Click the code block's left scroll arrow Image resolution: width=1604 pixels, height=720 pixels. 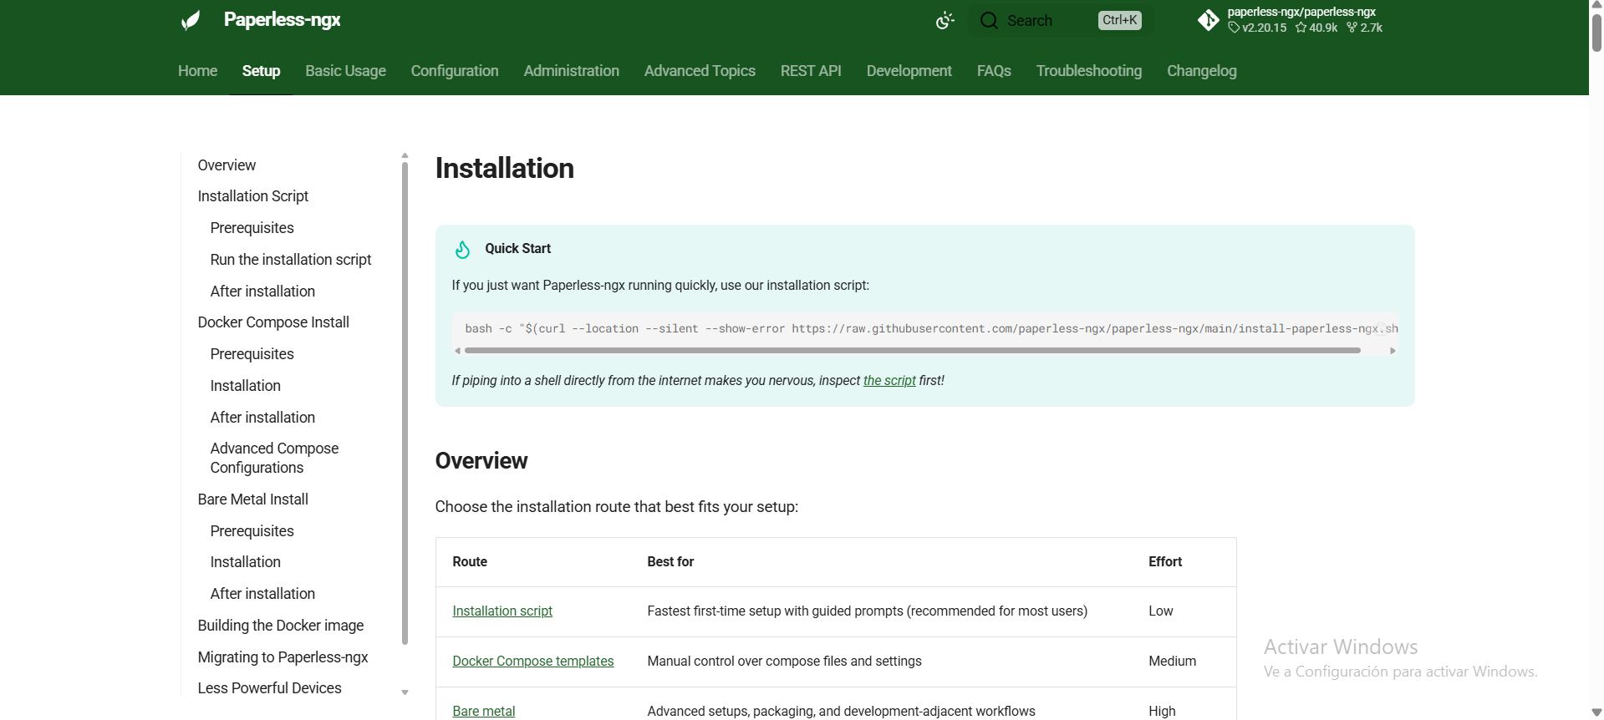(x=457, y=351)
